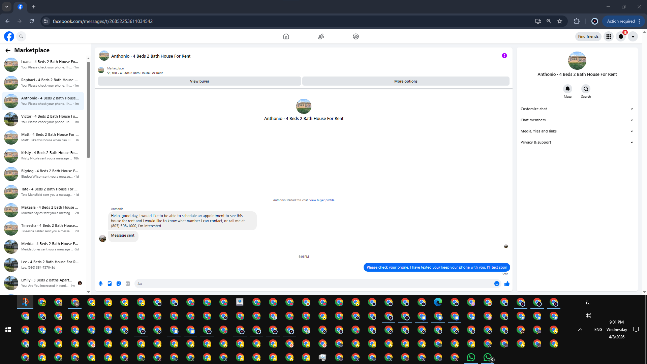Viewport: 647px width, 364px height.
Task: Open the Friends tab in top navigation
Action: 321,36
